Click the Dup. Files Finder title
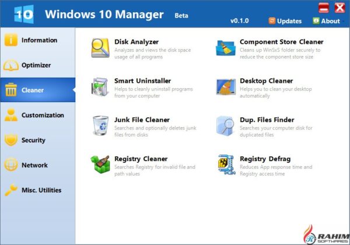The width and height of the screenshot is (350, 245). click(x=267, y=120)
